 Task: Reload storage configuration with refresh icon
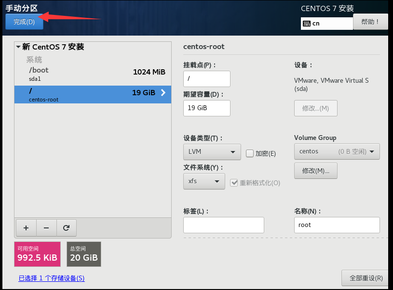[x=67, y=228]
